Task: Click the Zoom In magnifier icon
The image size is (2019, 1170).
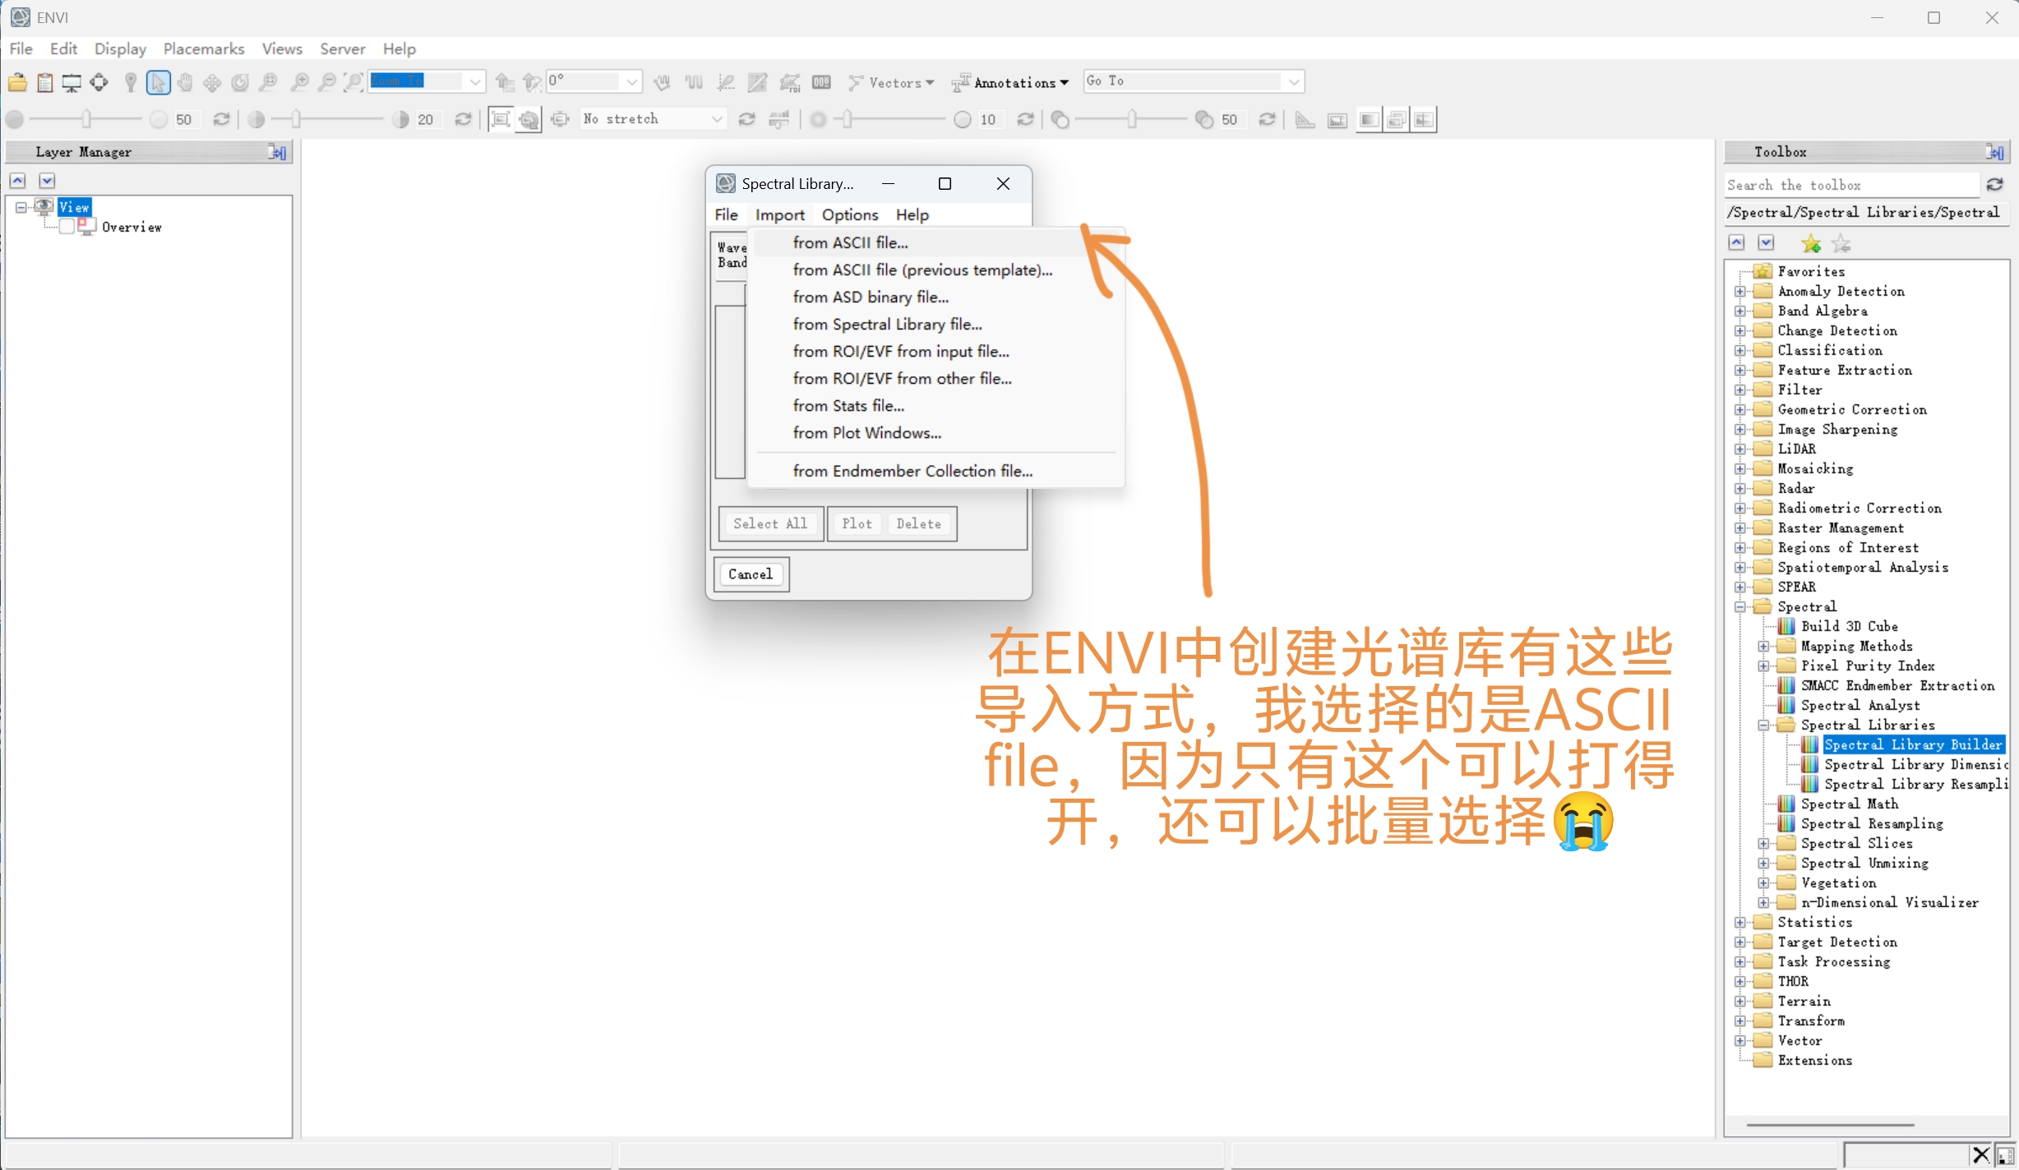Action: click(x=300, y=82)
